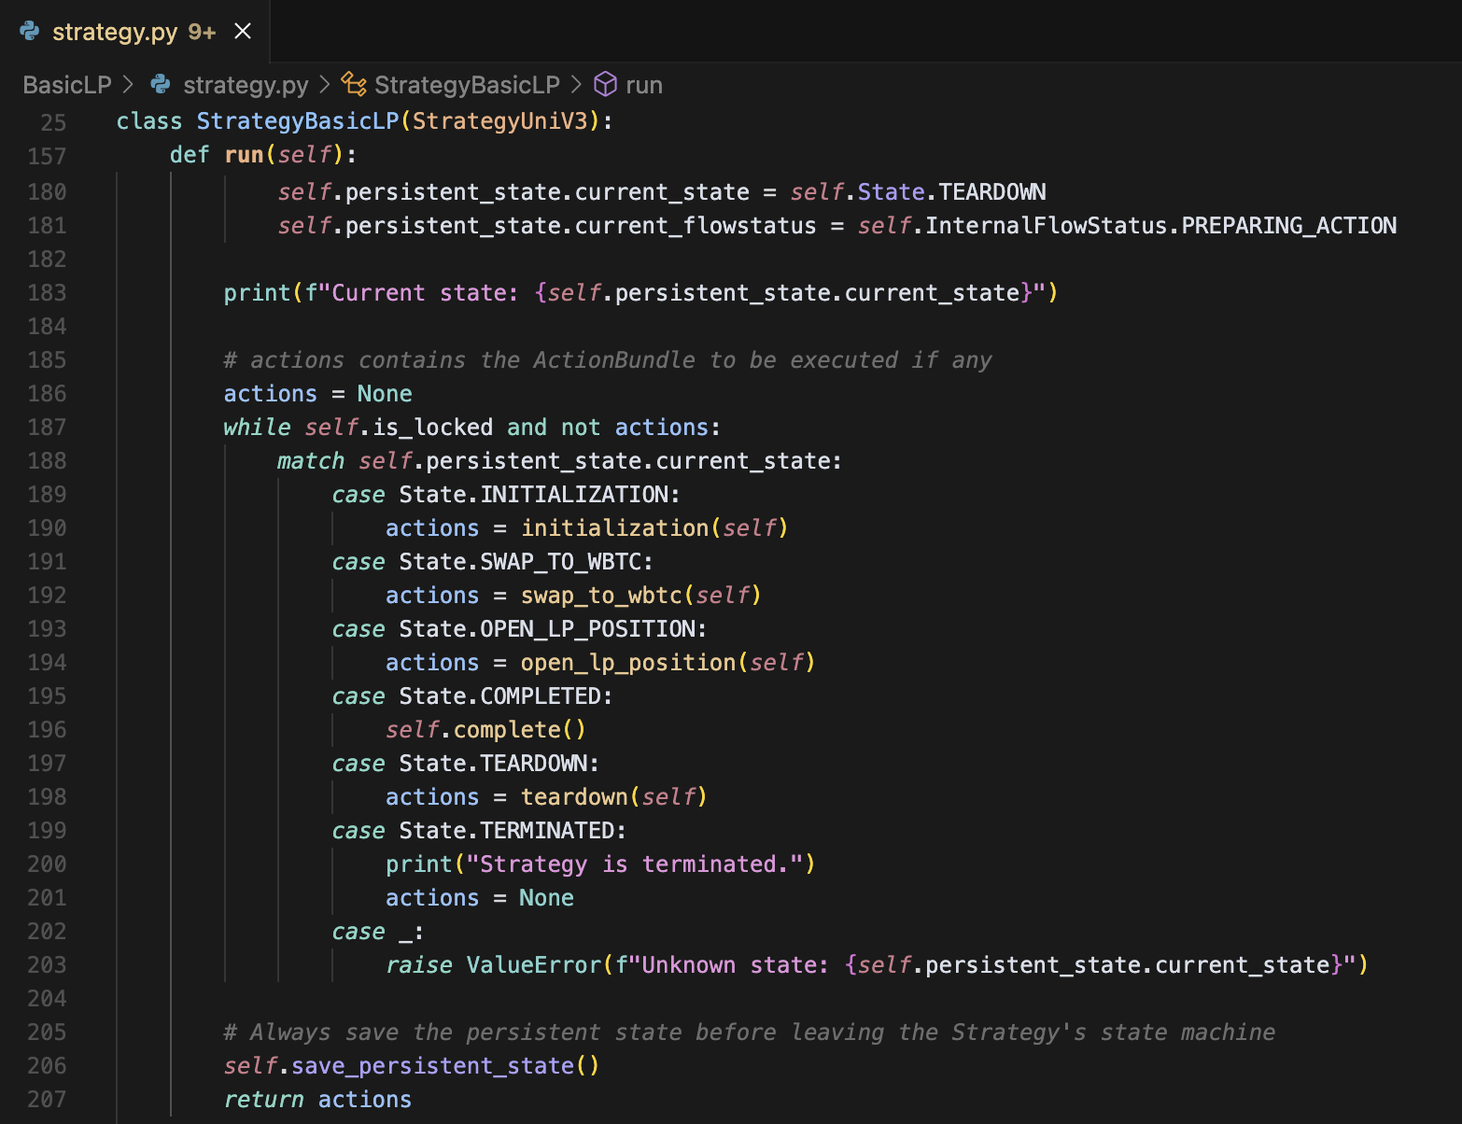Click "actions = None" on line 186
This screenshot has width=1462, height=1124.
318,394
